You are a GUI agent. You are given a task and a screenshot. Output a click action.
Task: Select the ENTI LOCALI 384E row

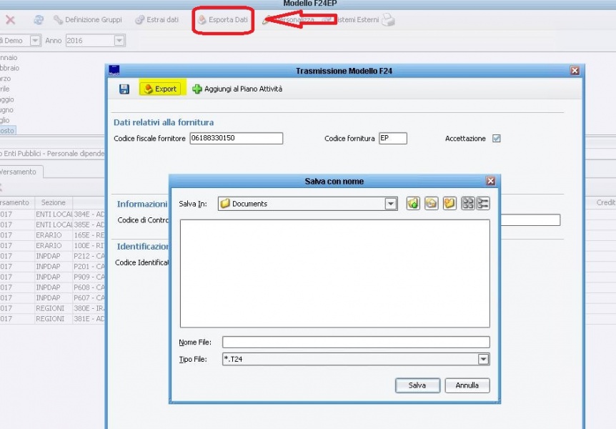[53, 214]
